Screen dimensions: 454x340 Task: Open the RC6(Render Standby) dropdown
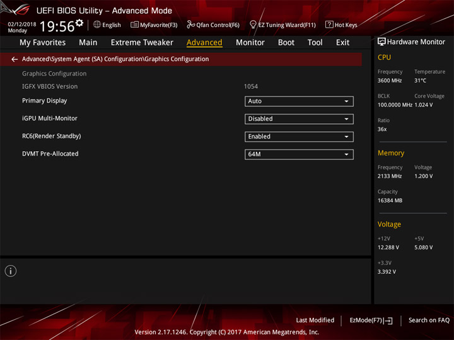299,137
